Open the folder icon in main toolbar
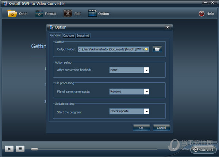Image resolution: width=219 pixels, height=157 pixels. tap(12, 14)
